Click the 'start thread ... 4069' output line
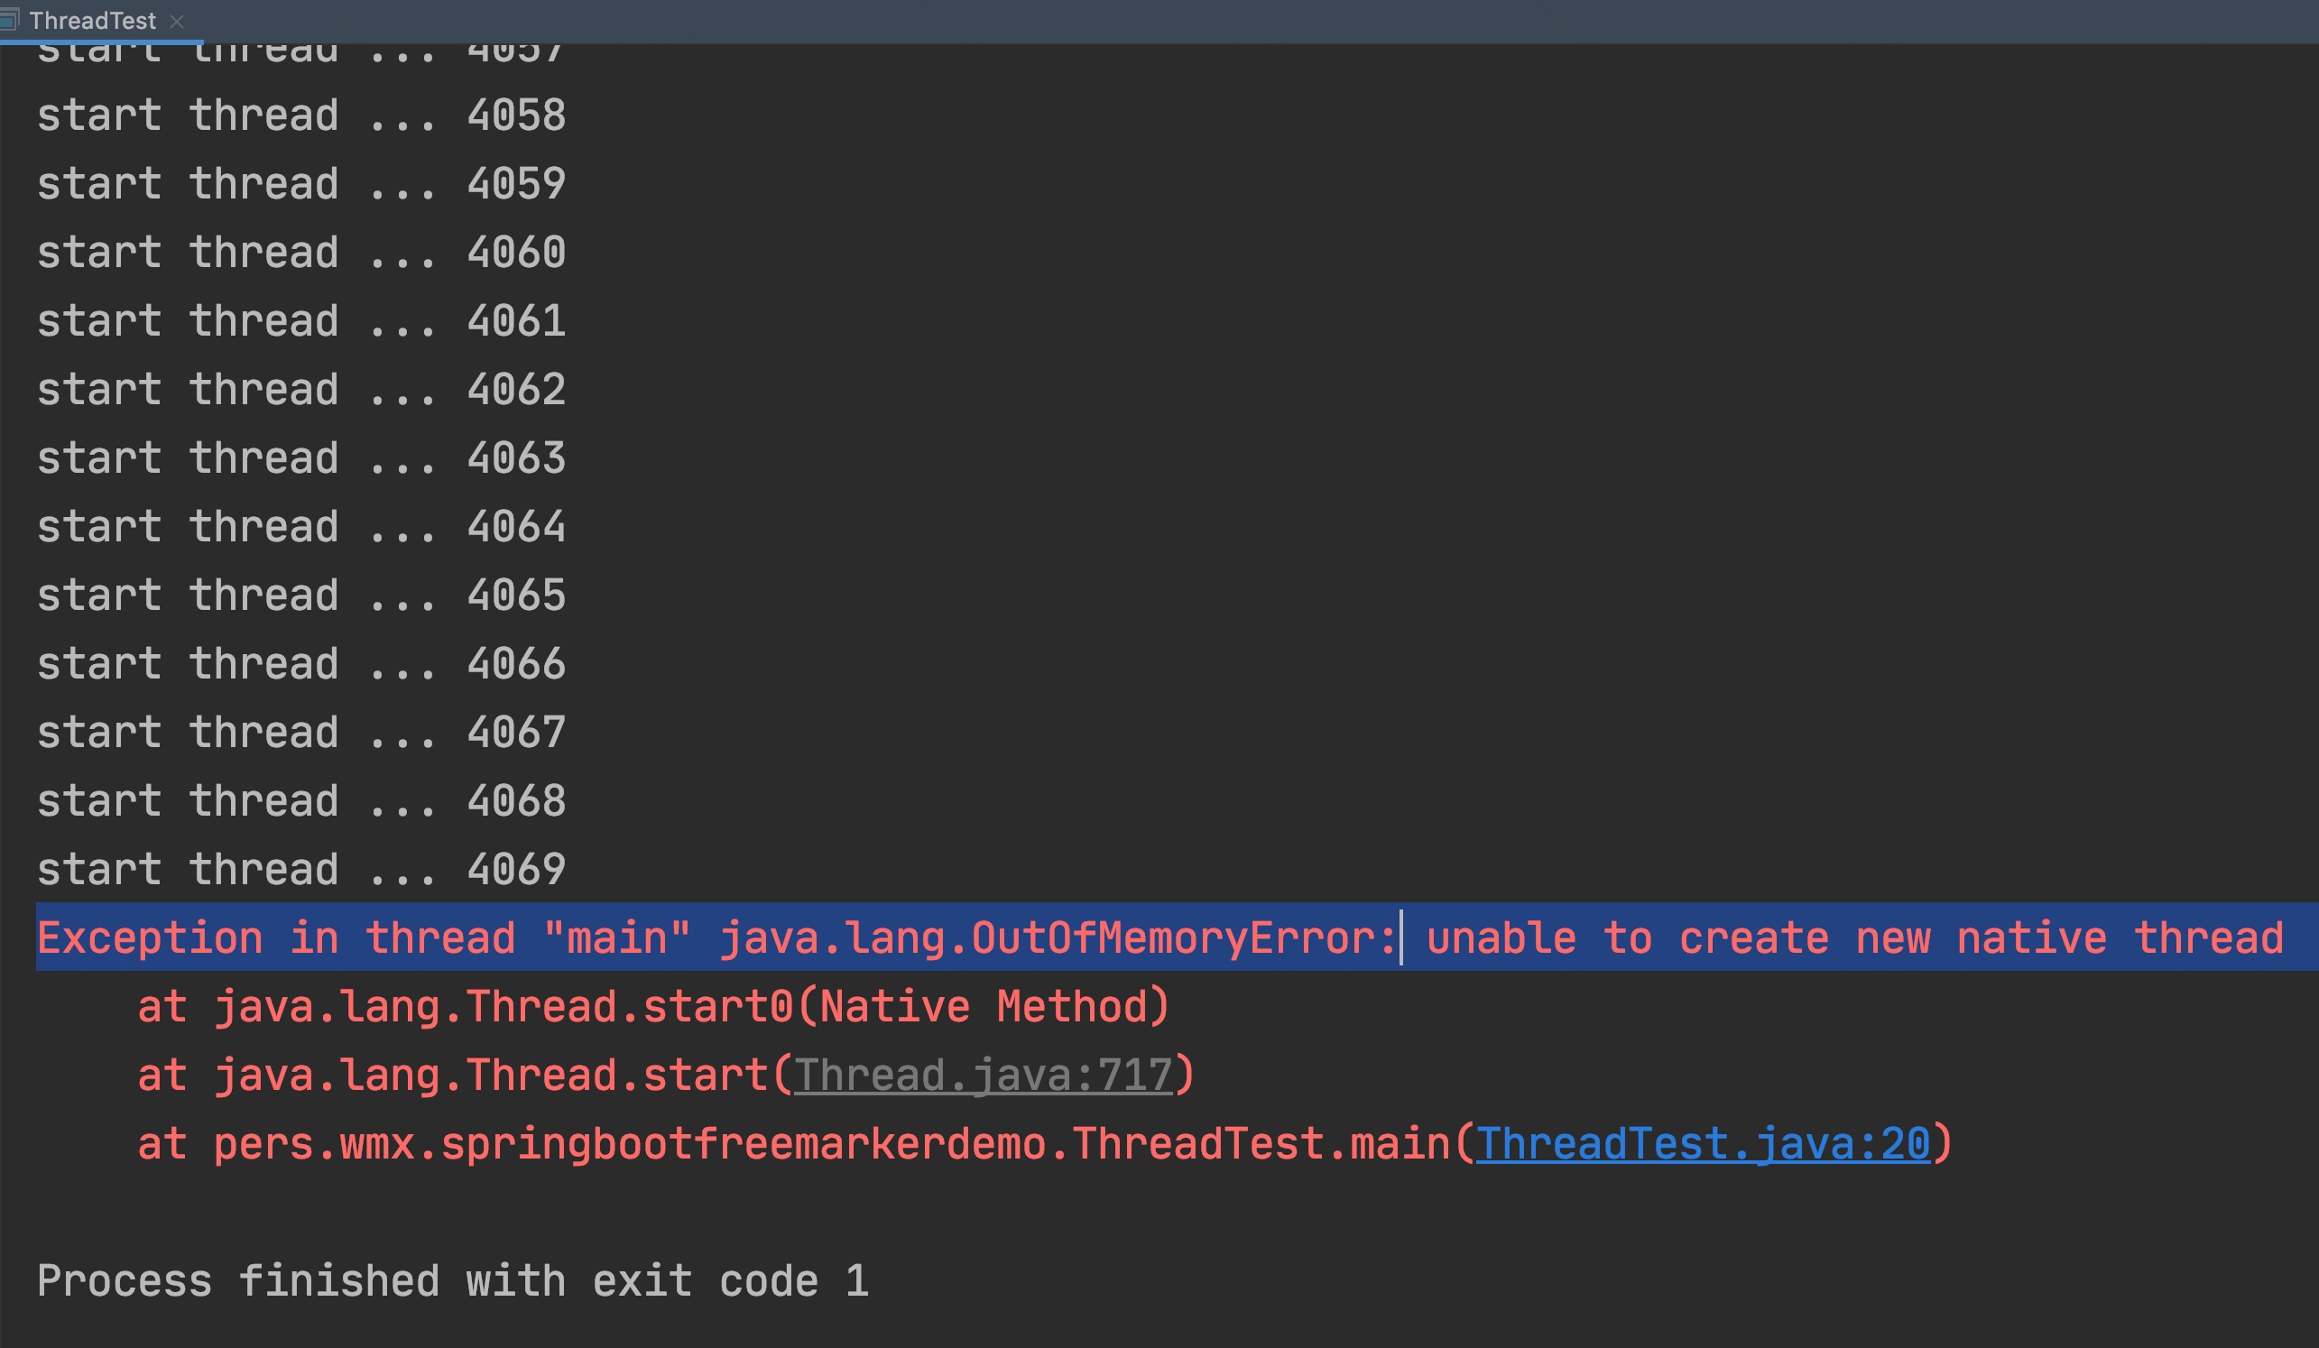This screenshot has width=2319, height=1348. click(x=300, y=870)
